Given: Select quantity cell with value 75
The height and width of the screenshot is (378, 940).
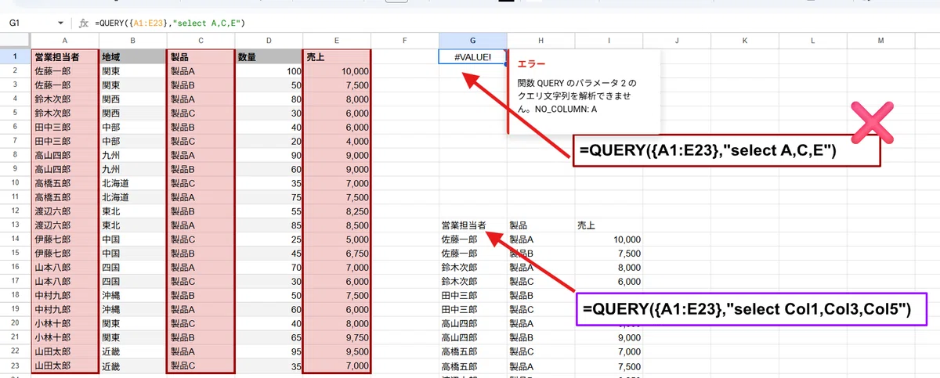Looking at the screenshot, I should [269, 197].
